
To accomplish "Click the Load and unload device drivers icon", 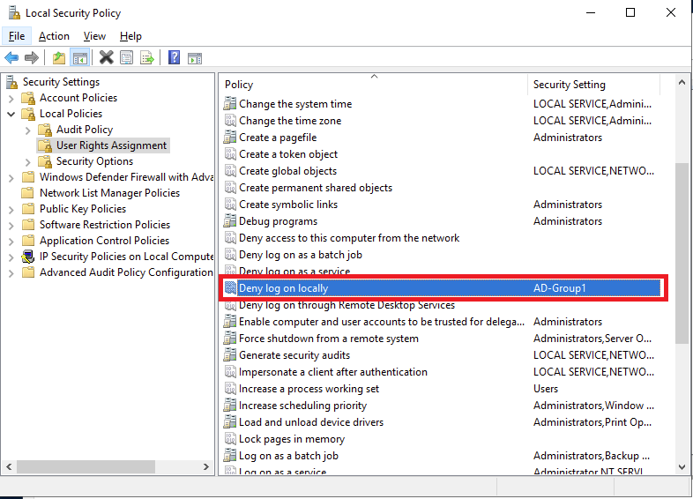I will coord(230,422).
